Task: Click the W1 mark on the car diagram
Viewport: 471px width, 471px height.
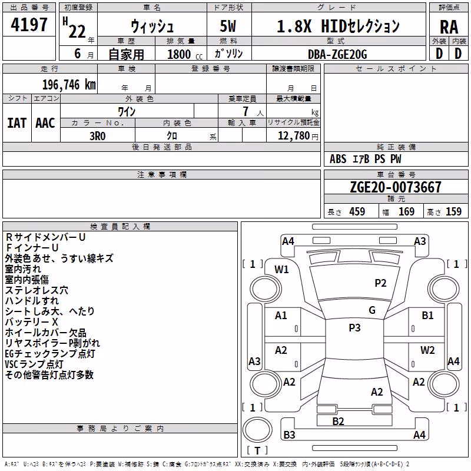Action: [x=281, y=270]
